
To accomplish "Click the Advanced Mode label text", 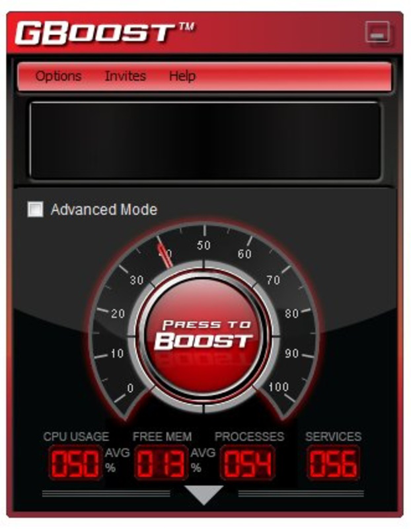I will coord(104,210).
